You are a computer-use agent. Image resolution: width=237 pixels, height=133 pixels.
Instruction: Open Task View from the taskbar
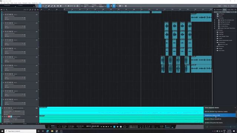[x=43, y=131]
